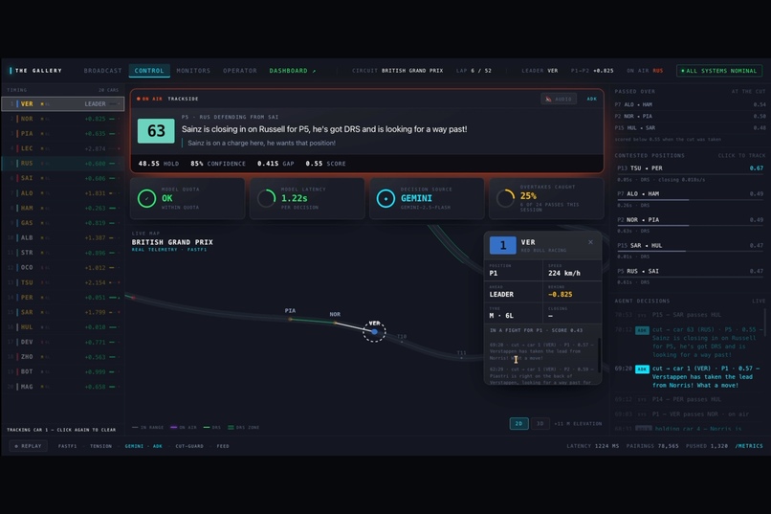Toggle the muted Audio button
Image resolution: width=771 pixels, height=514 pixels.
tap(559, 99)
